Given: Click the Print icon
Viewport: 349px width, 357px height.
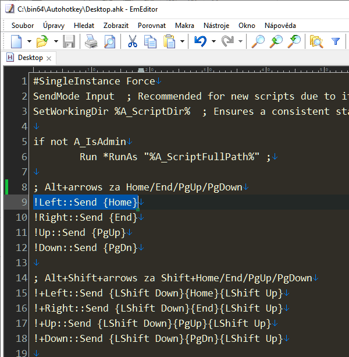Looking at the screenshot, I should pos(91,41).
